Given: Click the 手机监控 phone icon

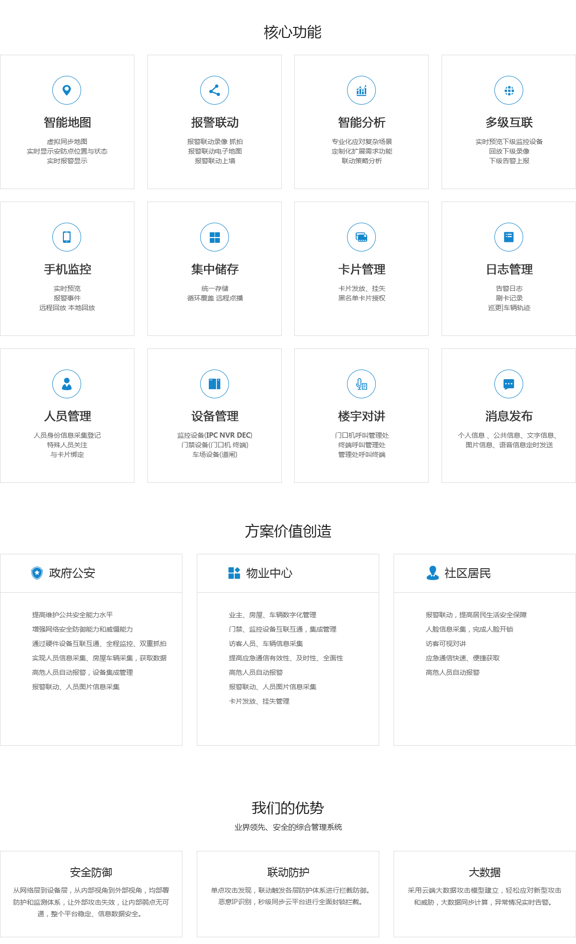Looking at the screenshot, I should (x=67, y=237).
